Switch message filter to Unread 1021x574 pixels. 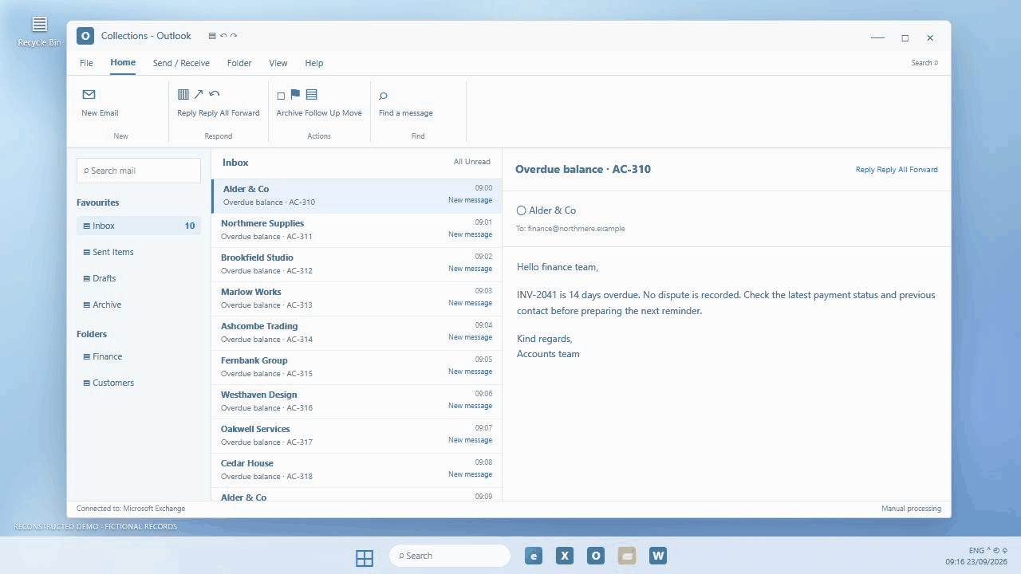[477, 162]
